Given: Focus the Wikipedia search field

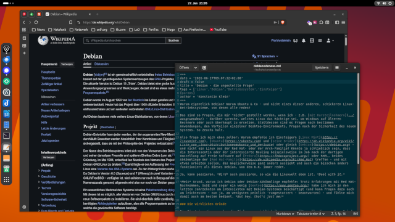Looking at the screenshot, I should [x=125, y=41].
